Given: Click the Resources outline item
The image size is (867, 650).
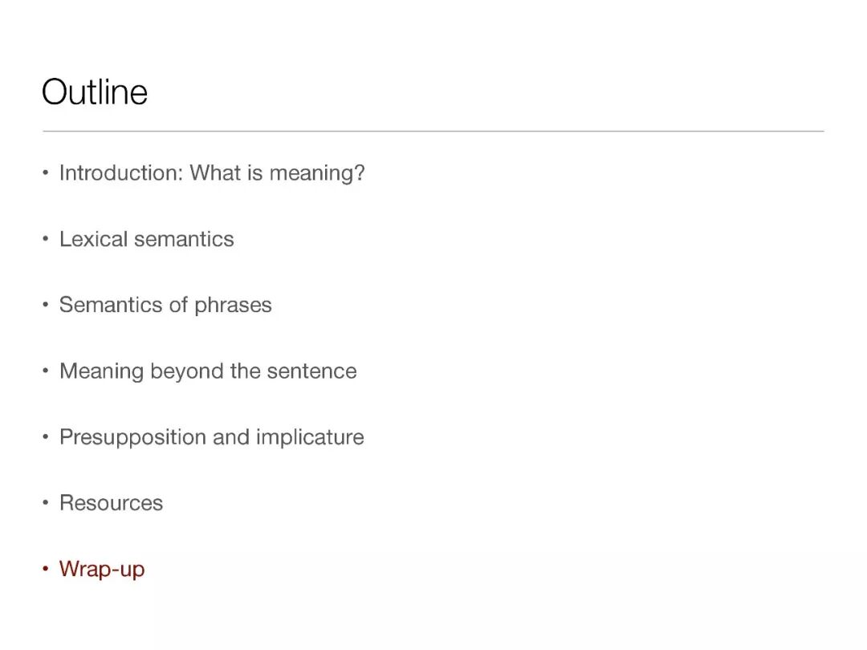Looking at the screenshot, I should coord(111,503).
